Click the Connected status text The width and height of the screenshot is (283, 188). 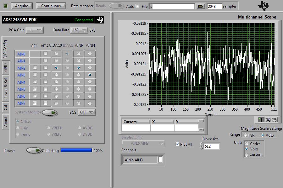84,20
